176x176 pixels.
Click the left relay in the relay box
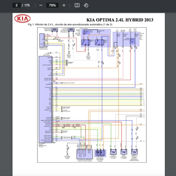[87, 42]
